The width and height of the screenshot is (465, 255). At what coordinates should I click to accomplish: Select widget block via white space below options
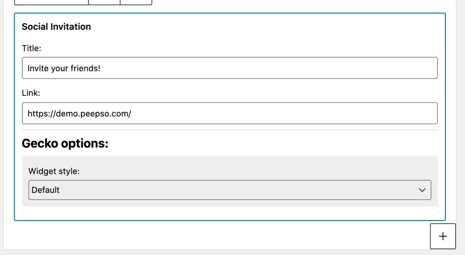pyautogui.click(x=229, y=213)
